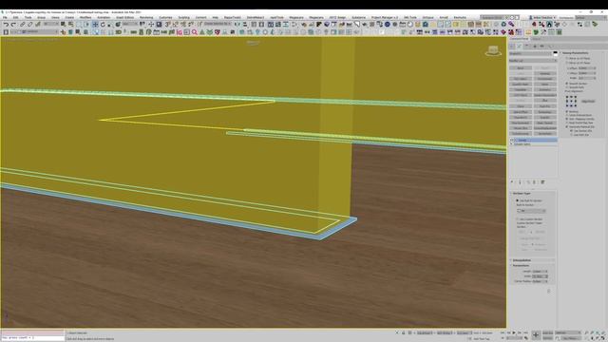Screen dimensions: 608x342
Task: Open the Views menu
Action: [55, 17]
